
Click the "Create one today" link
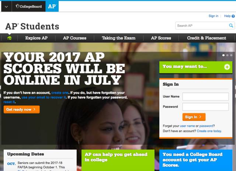pyautogui.click(x=209, y=131)
